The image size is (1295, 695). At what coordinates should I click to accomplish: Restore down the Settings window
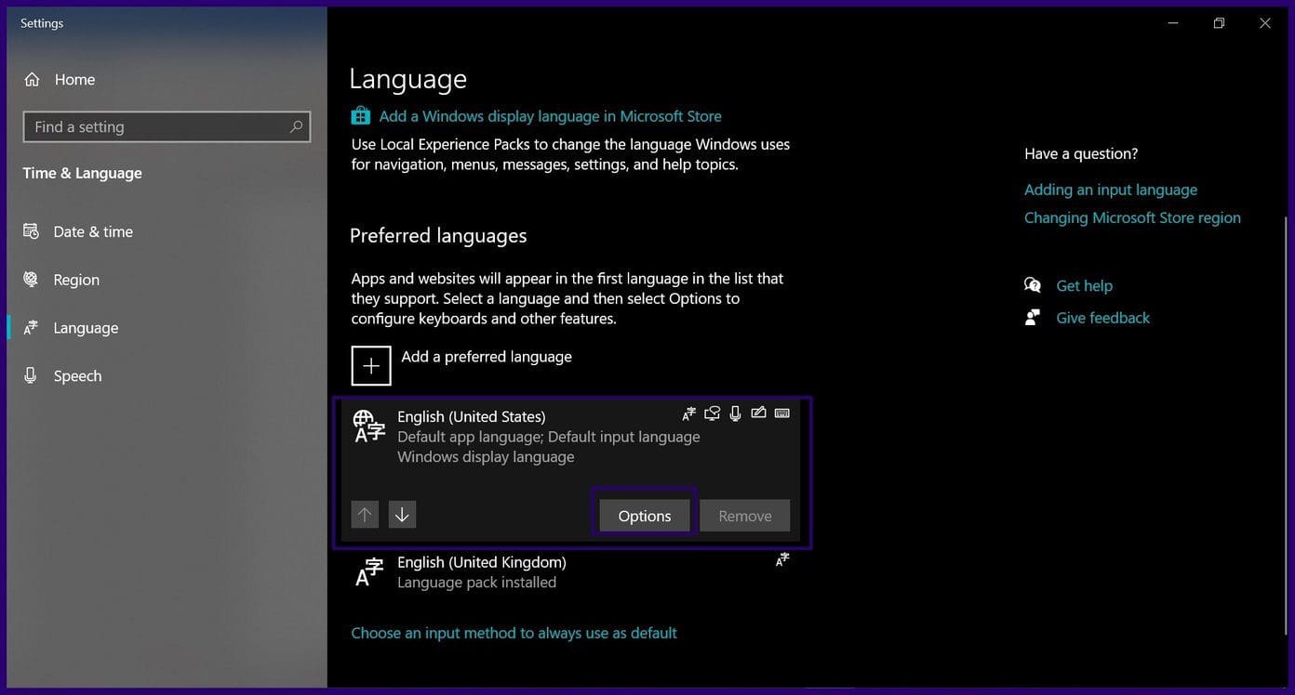pos(1219,23)
